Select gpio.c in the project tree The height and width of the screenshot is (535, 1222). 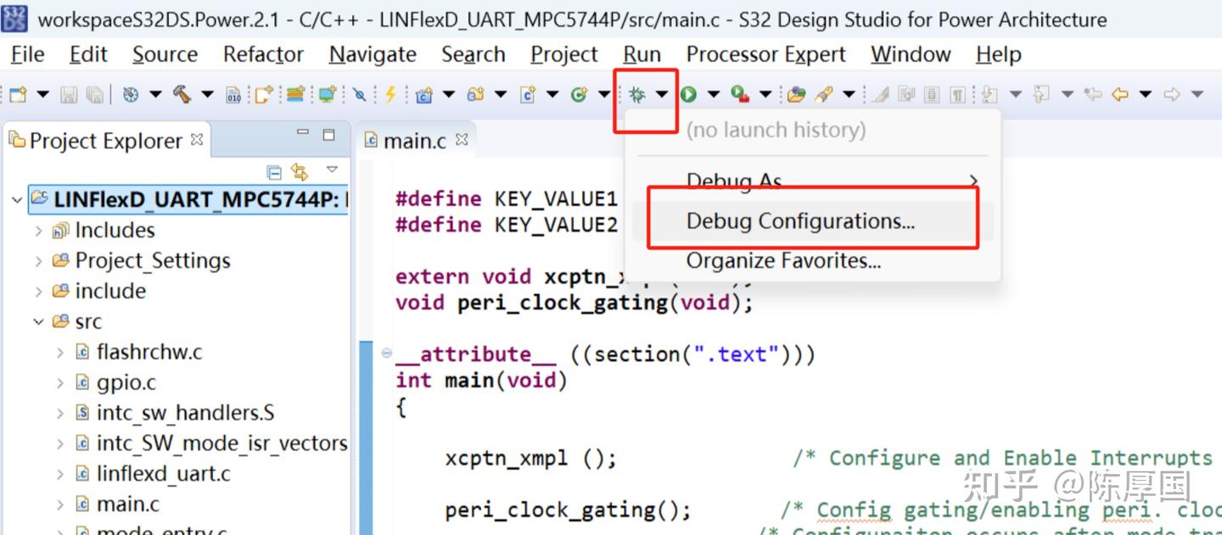pos(126,382)
